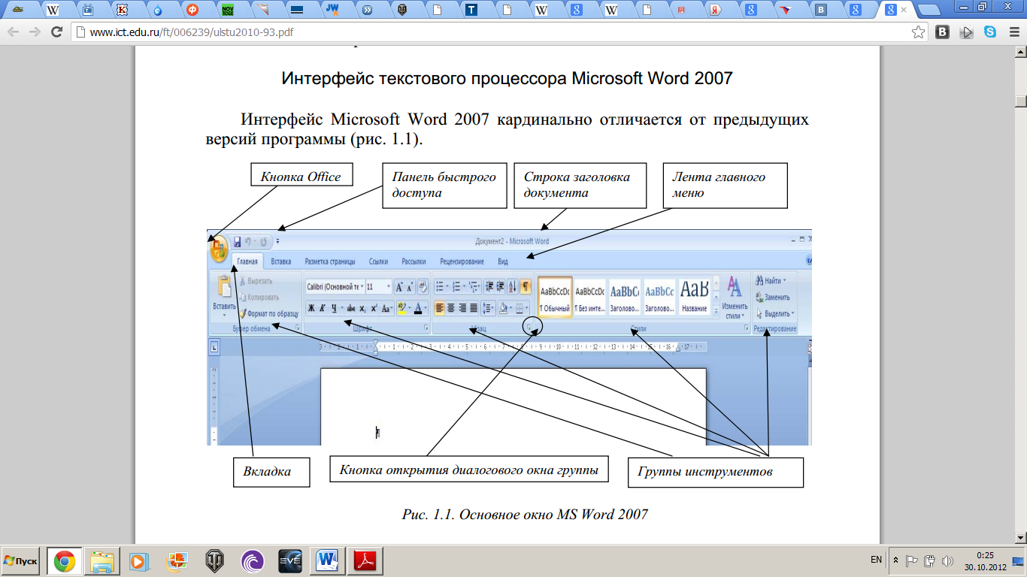Open the Выделить dropdown
This screenshot has width=1027, height=577.
pos(774,314)
